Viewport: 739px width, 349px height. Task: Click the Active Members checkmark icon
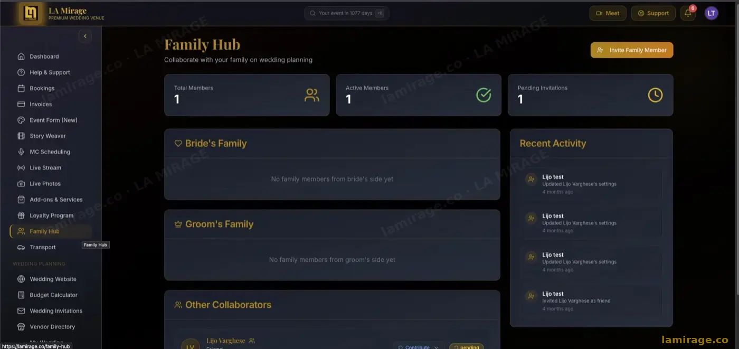coord(484,95)
